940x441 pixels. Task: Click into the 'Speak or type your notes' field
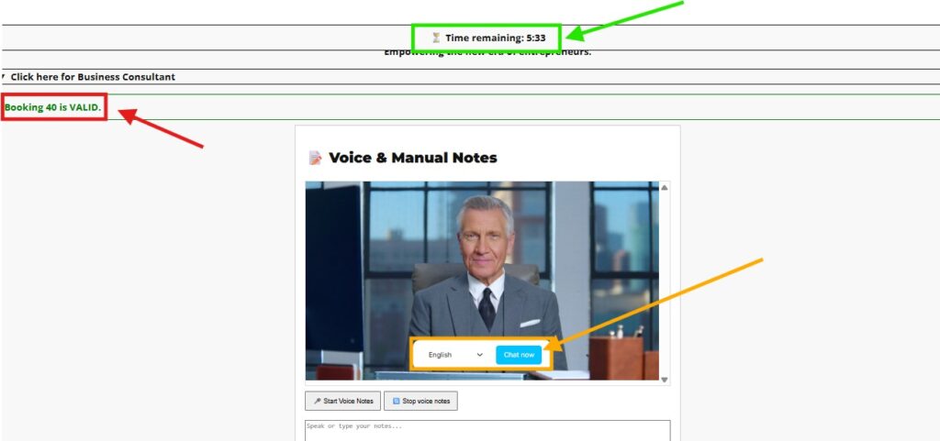tap(487, 429)
